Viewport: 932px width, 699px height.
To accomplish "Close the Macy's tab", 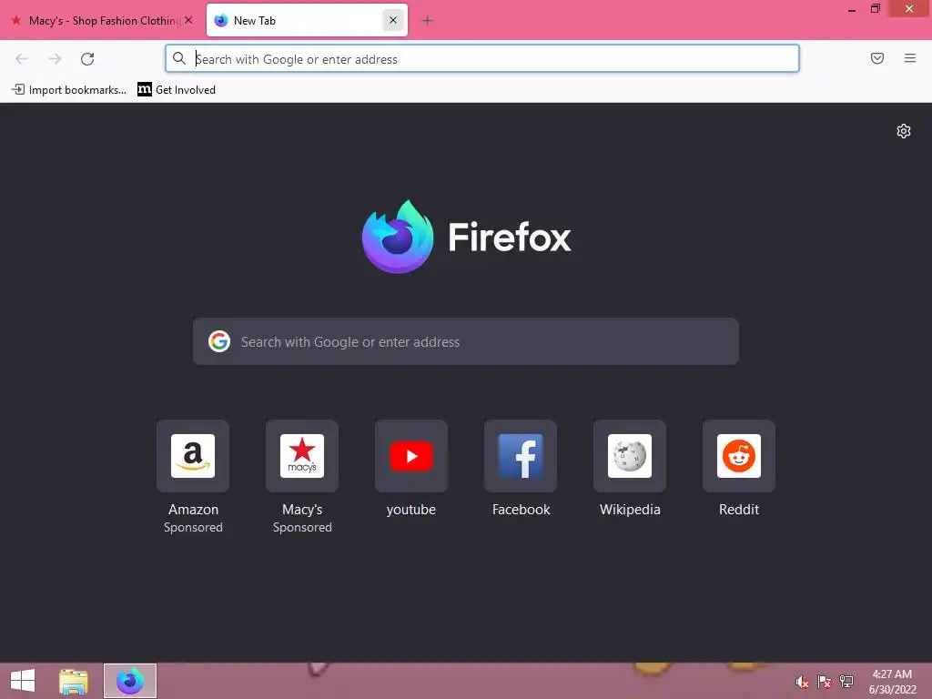I will (x=188, y=20).
